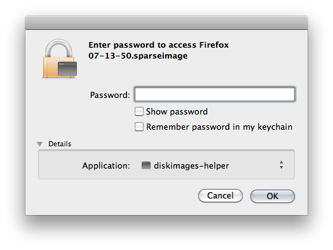The image size is (333, 250).
Task: Click the diskimages-helper application icon
Action: tap(146, 165)
